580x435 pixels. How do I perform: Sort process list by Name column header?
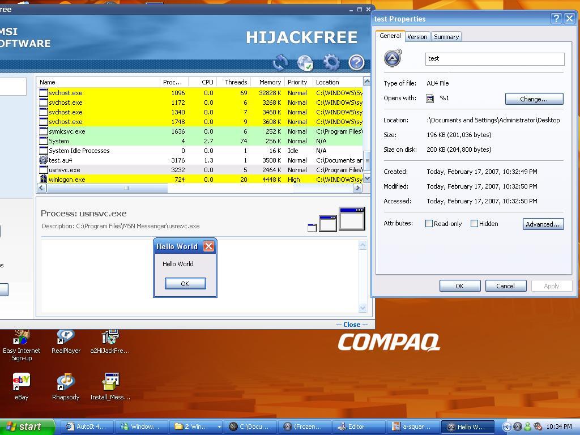99,82
